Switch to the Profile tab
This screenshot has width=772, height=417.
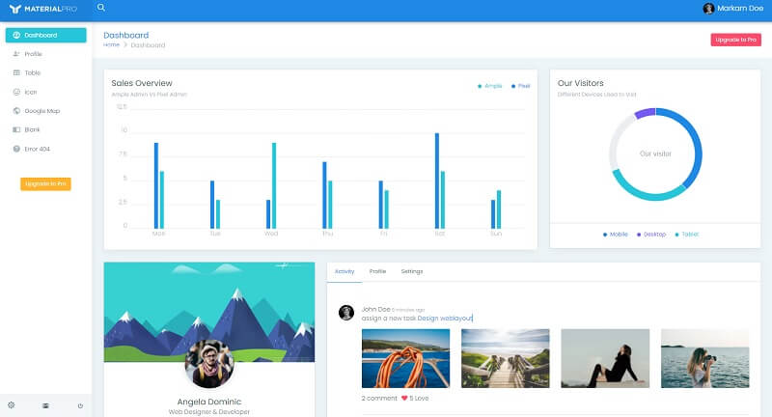tap(377, 271)
